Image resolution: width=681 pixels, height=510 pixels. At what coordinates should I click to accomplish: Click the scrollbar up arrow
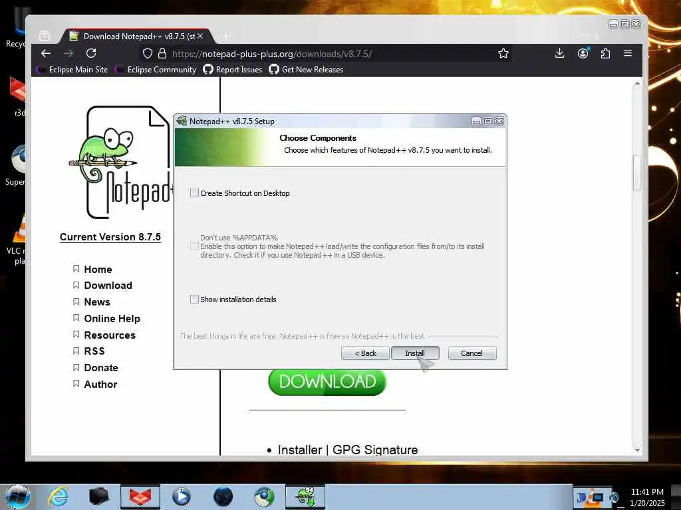tap(636, 83)
